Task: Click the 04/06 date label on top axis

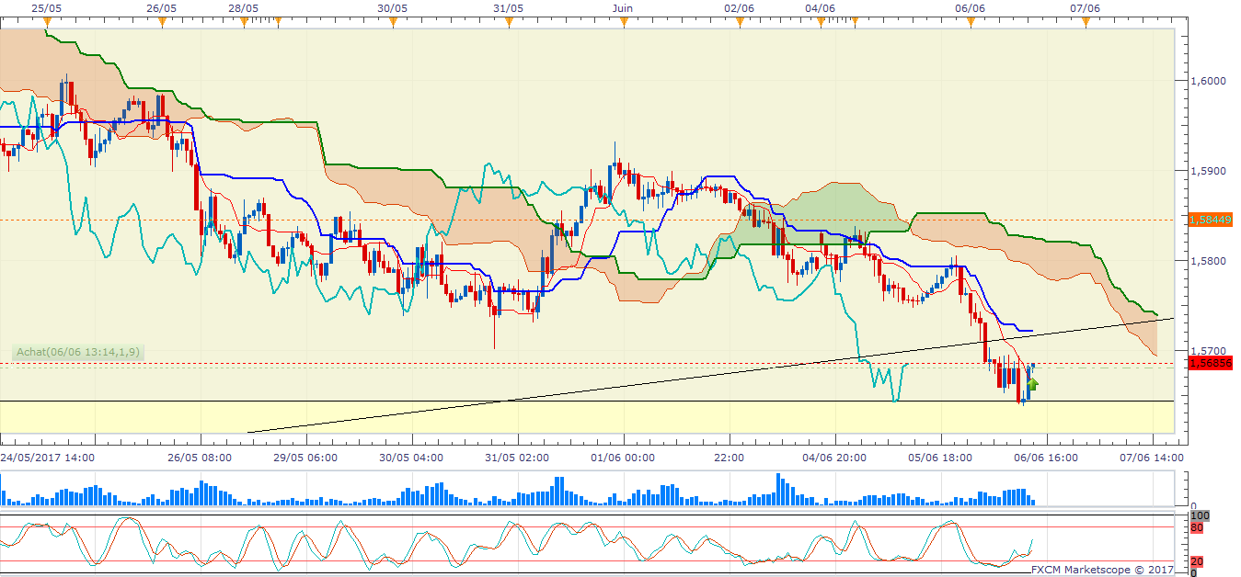Action: click(820, 7)
